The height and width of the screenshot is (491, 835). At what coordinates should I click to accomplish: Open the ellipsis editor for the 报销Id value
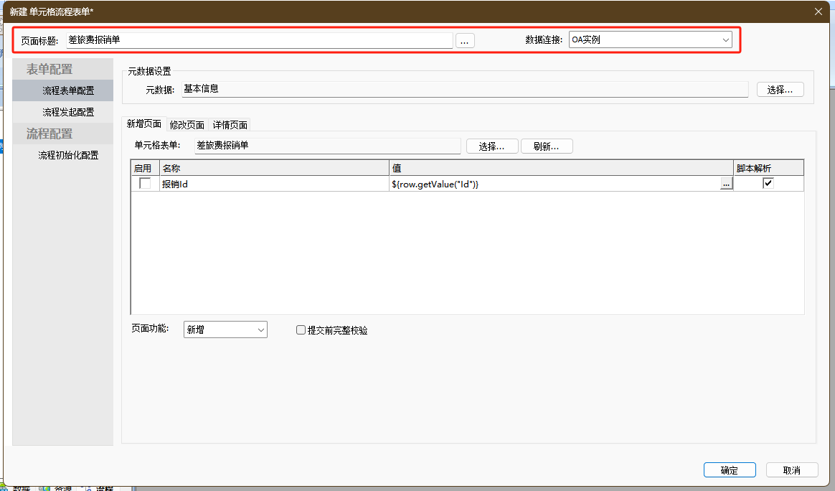pos(726,184)
